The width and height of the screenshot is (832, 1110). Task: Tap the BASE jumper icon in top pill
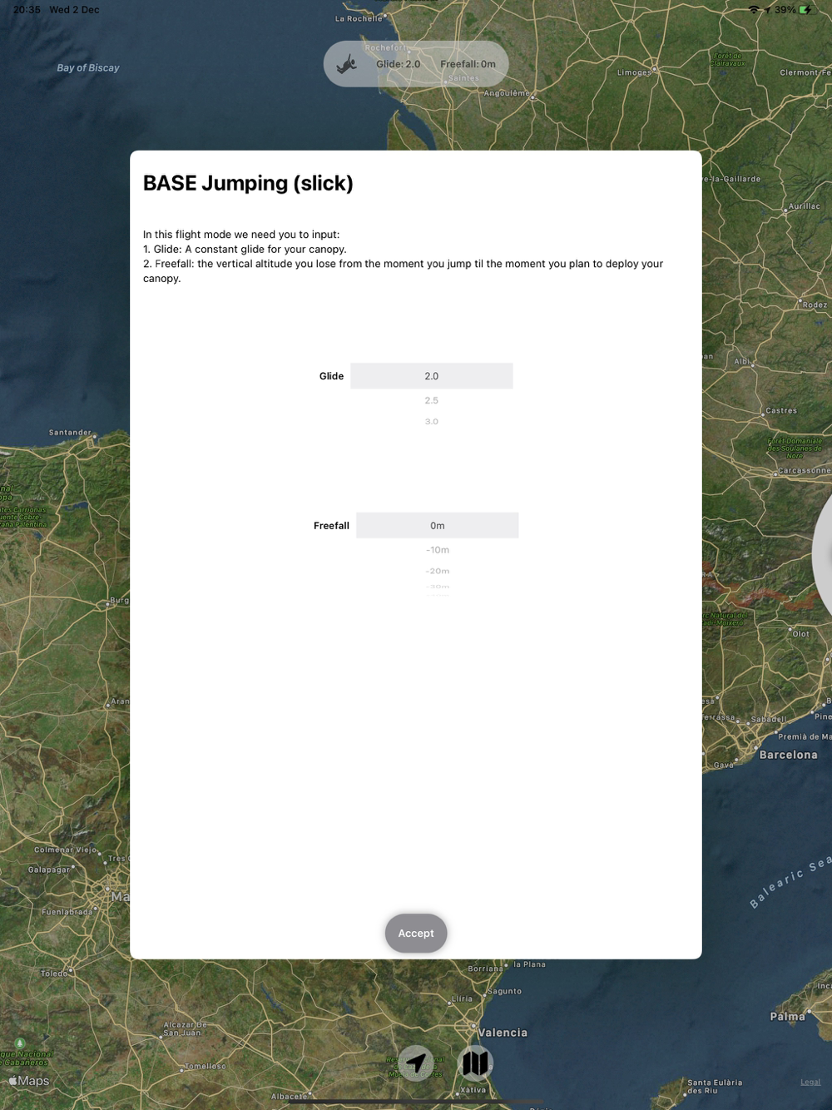(347, 64)
